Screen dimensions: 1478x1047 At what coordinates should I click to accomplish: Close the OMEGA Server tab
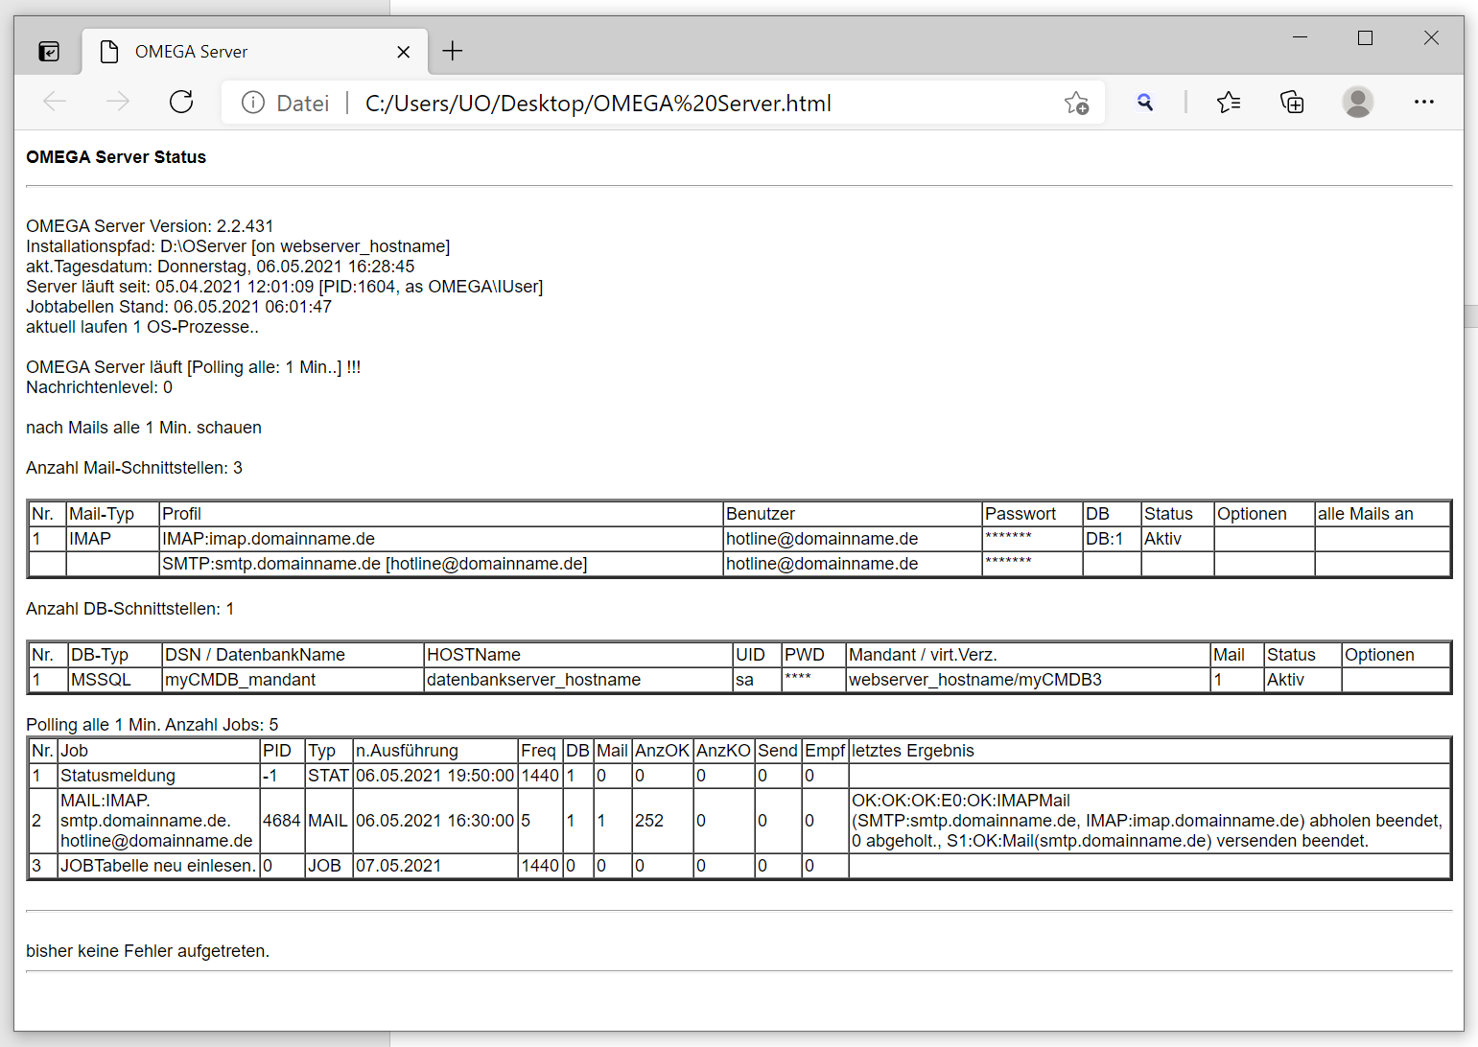404,52
